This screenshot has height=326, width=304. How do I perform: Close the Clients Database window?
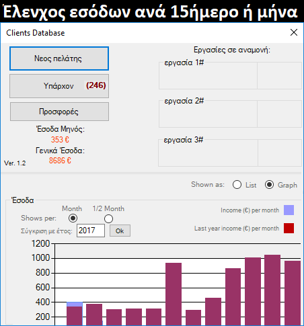pos(294,32)
